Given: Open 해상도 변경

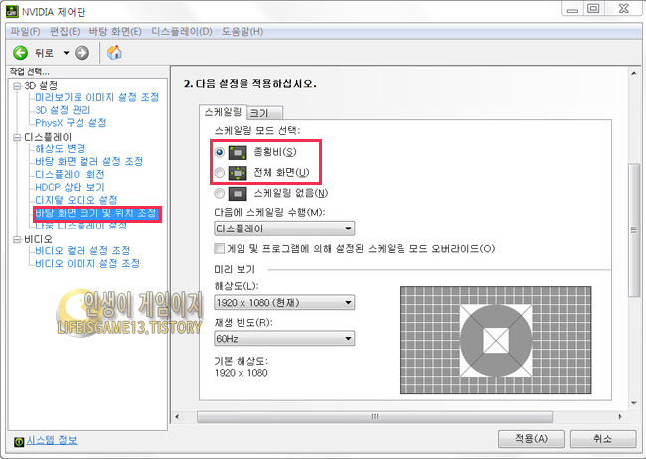Looking at the screenshot, I should point(61,148).
